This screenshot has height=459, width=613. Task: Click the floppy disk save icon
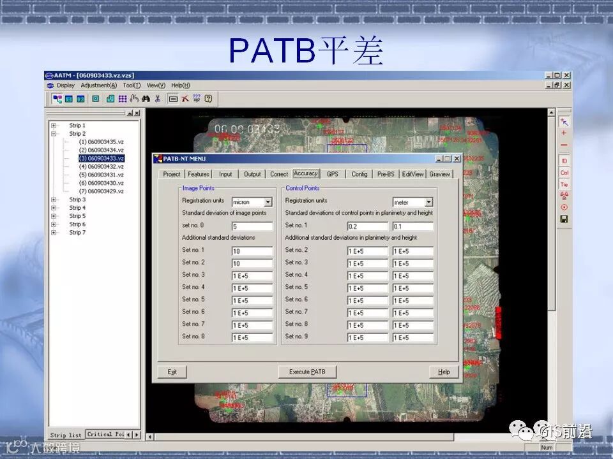pyautogui.click(x=564, y=219)
